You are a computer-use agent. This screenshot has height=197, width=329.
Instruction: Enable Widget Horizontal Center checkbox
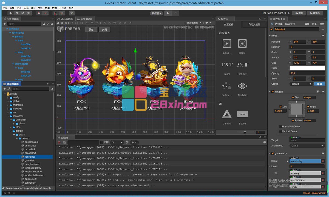click(x=280, y=127)
